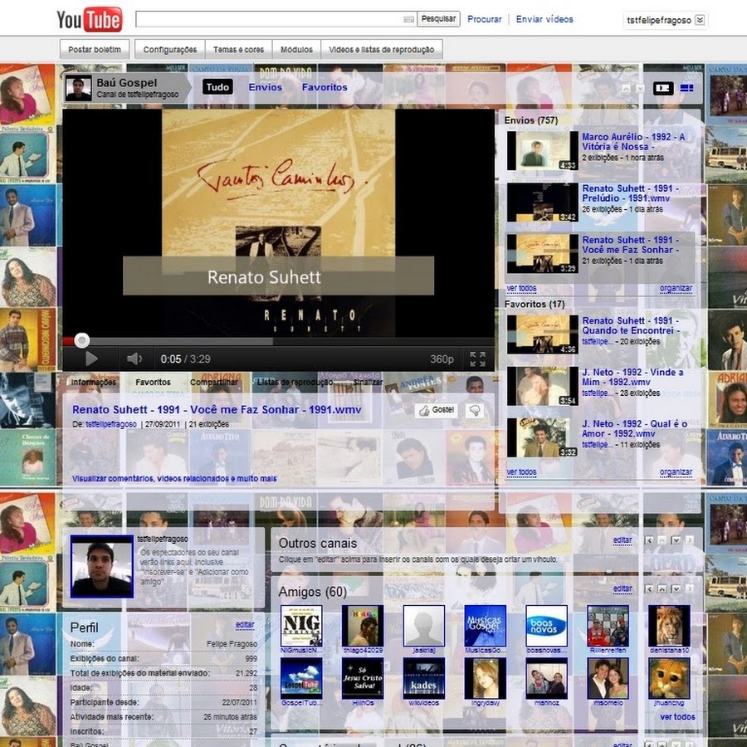This screenshot has height=747, width=747.
Task: Click Enviar vídeos link
Action: click(x=544, y=19)
